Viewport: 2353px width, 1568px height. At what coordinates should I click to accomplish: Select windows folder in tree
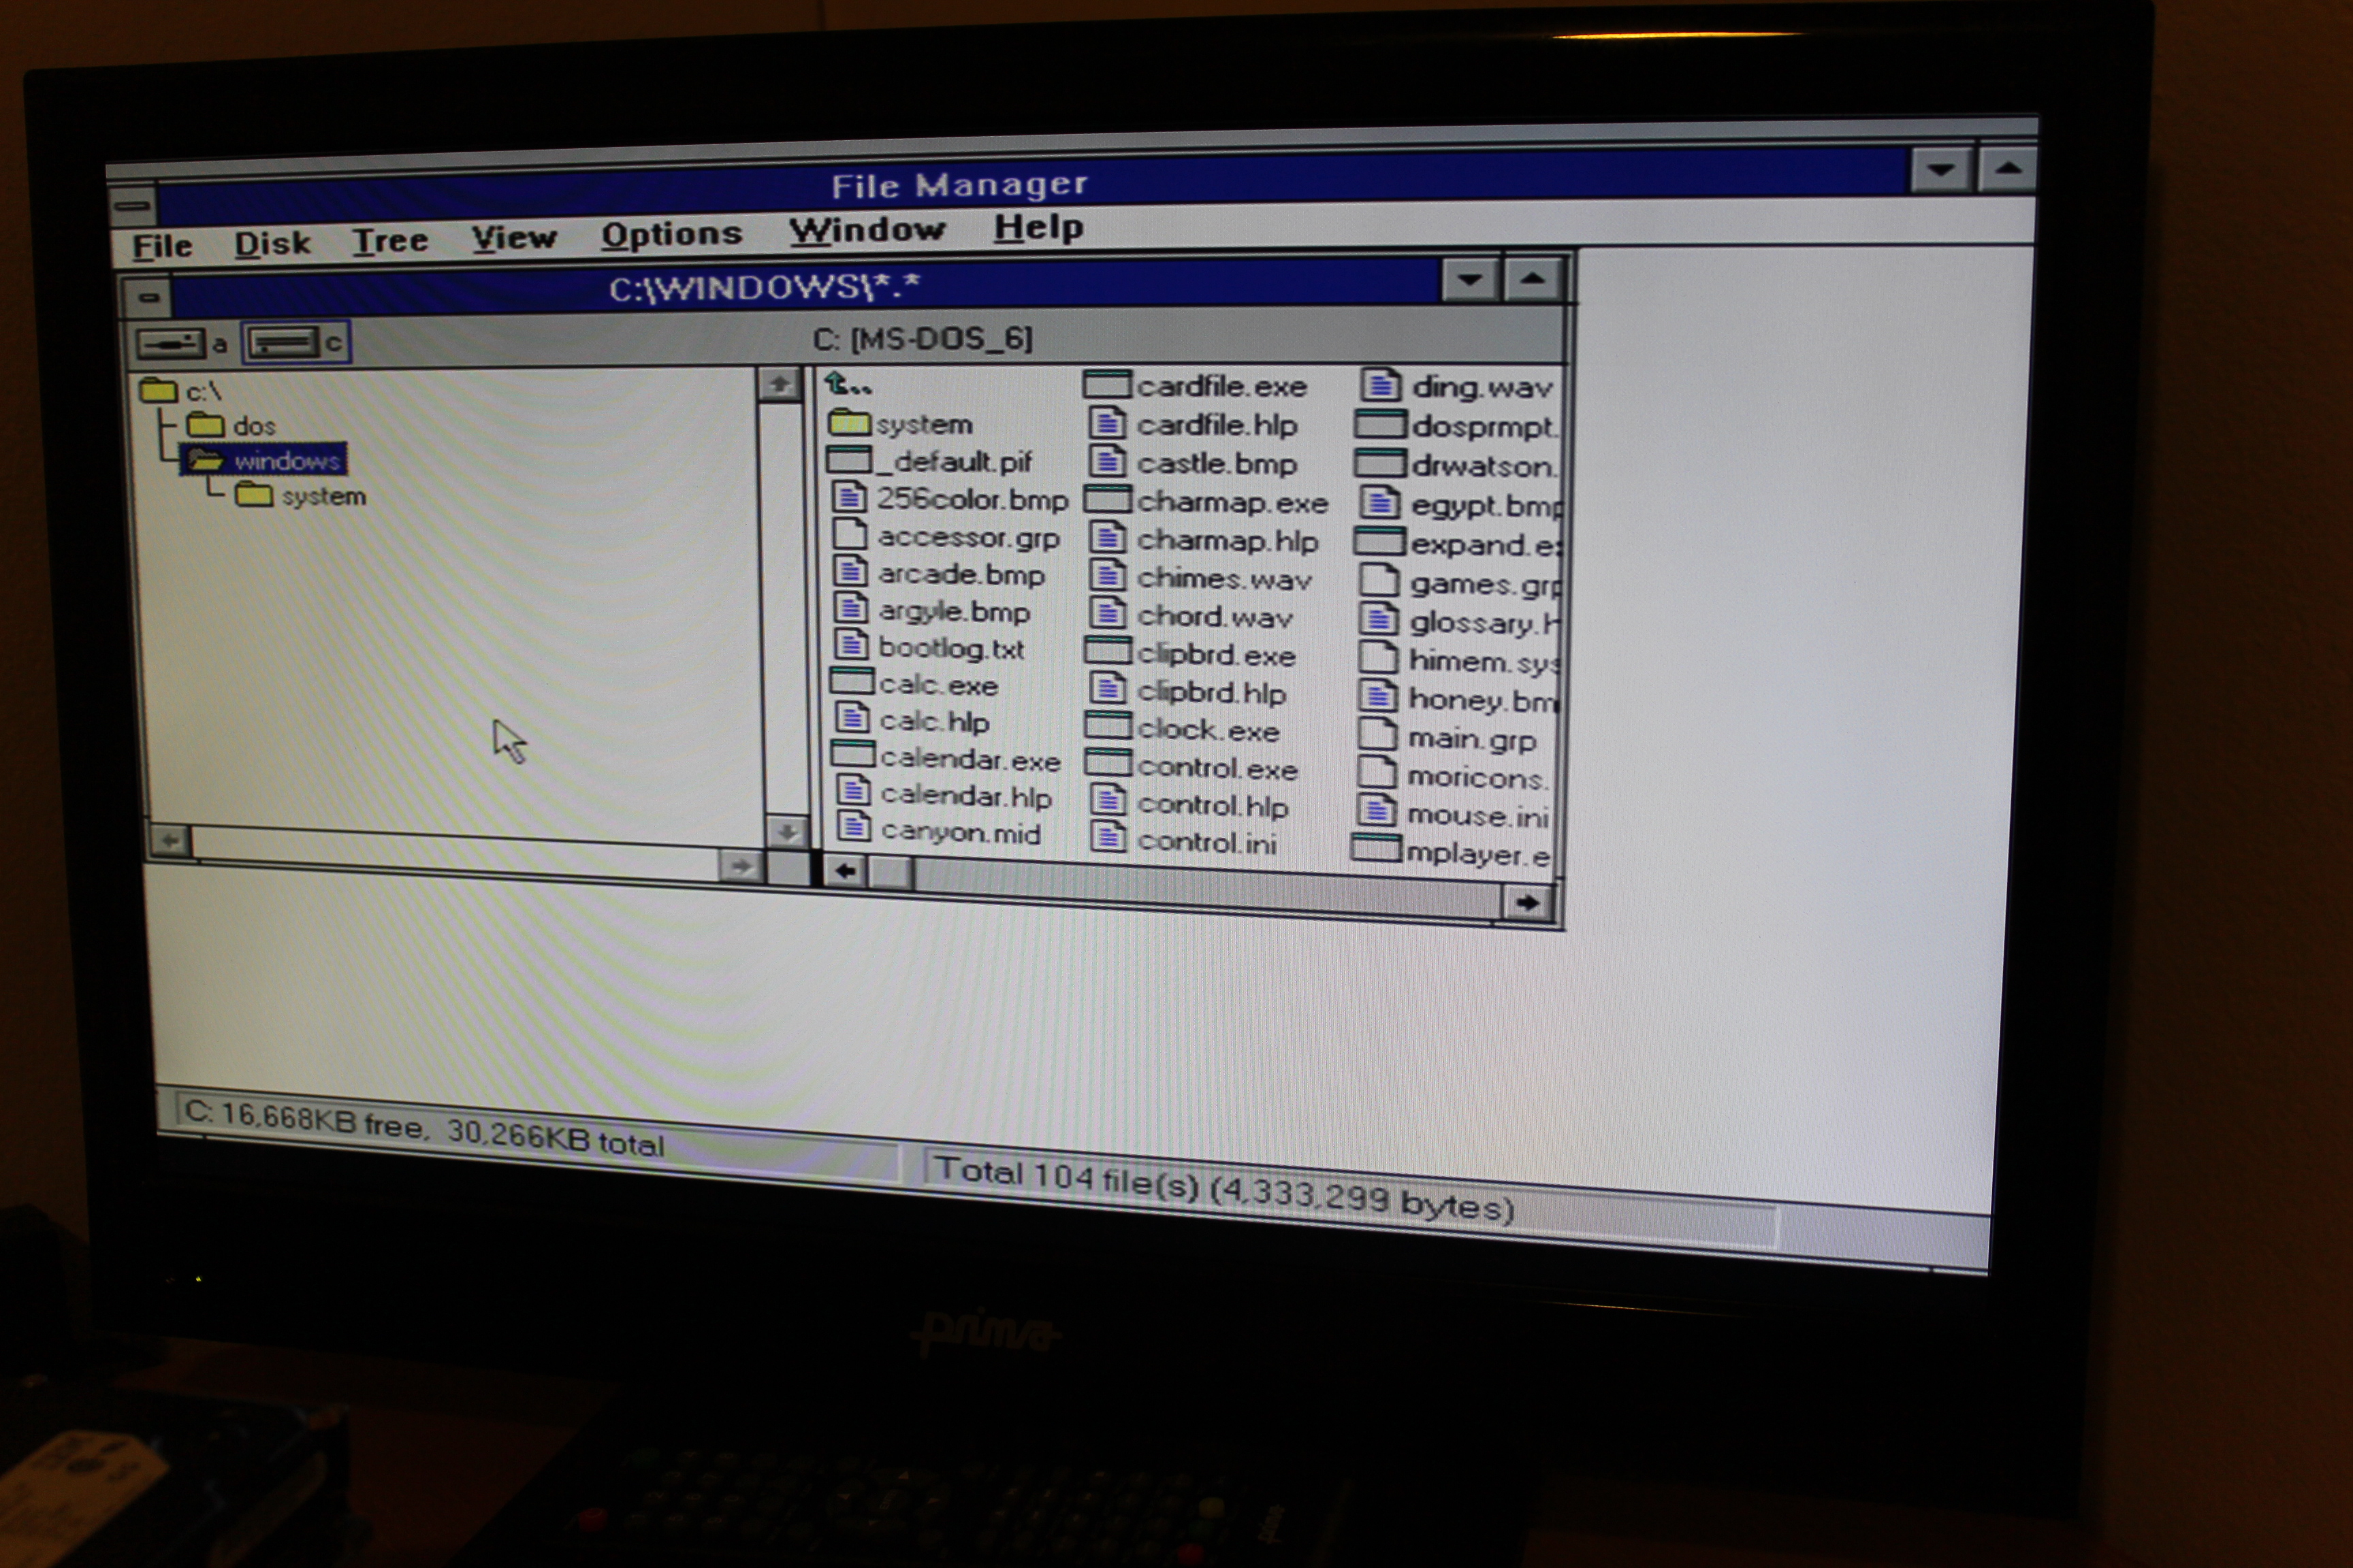pos(264,460)
